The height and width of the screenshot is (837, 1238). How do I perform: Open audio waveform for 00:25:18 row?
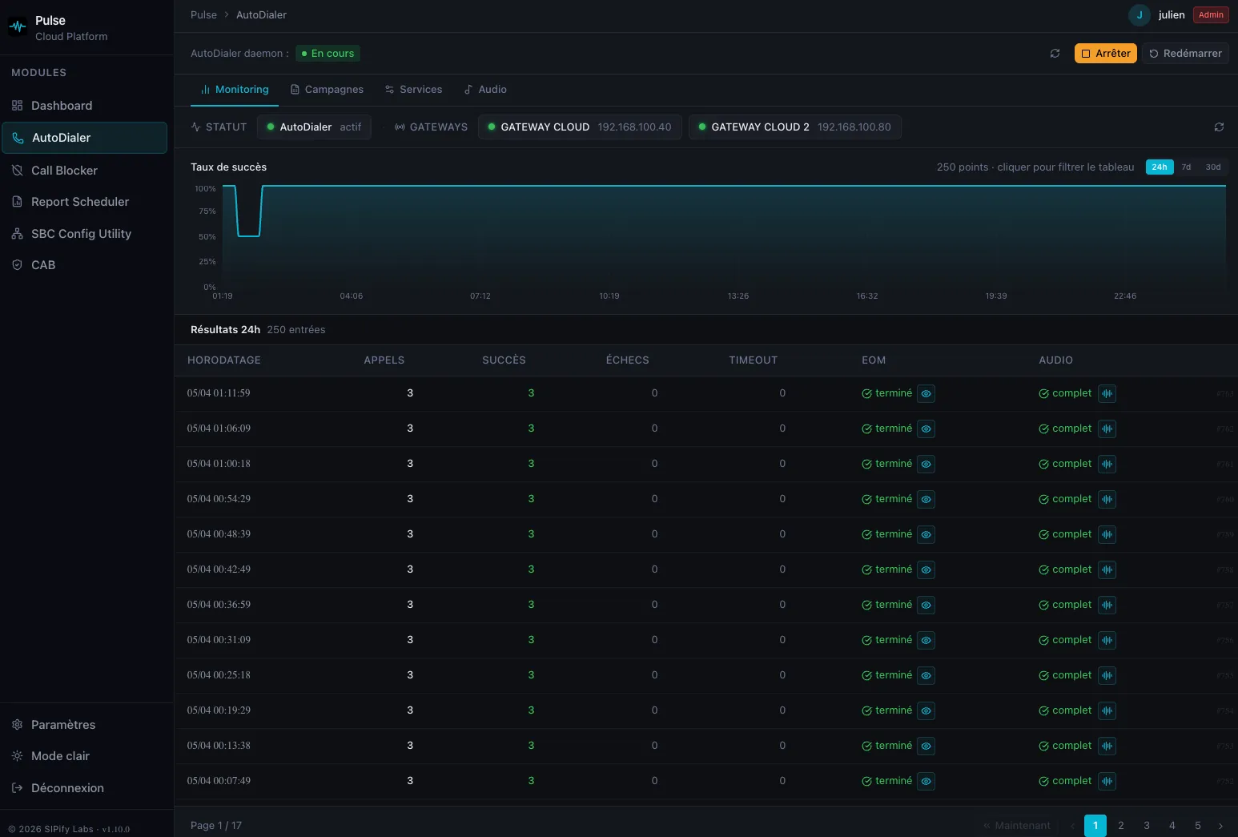(x=1107, y=676)
